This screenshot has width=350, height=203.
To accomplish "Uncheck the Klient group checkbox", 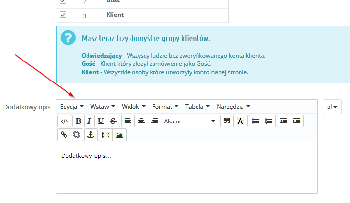I will click(63, 15).
